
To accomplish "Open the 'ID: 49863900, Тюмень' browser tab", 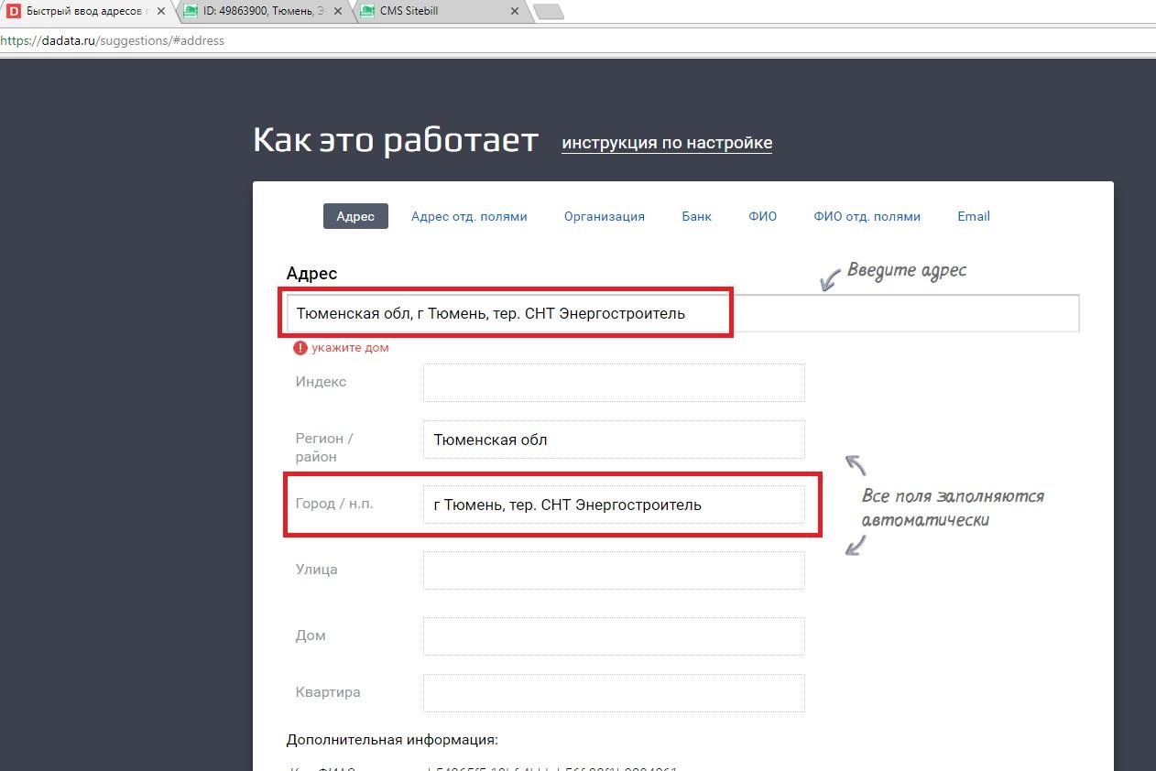I will (x=265, y=12).
